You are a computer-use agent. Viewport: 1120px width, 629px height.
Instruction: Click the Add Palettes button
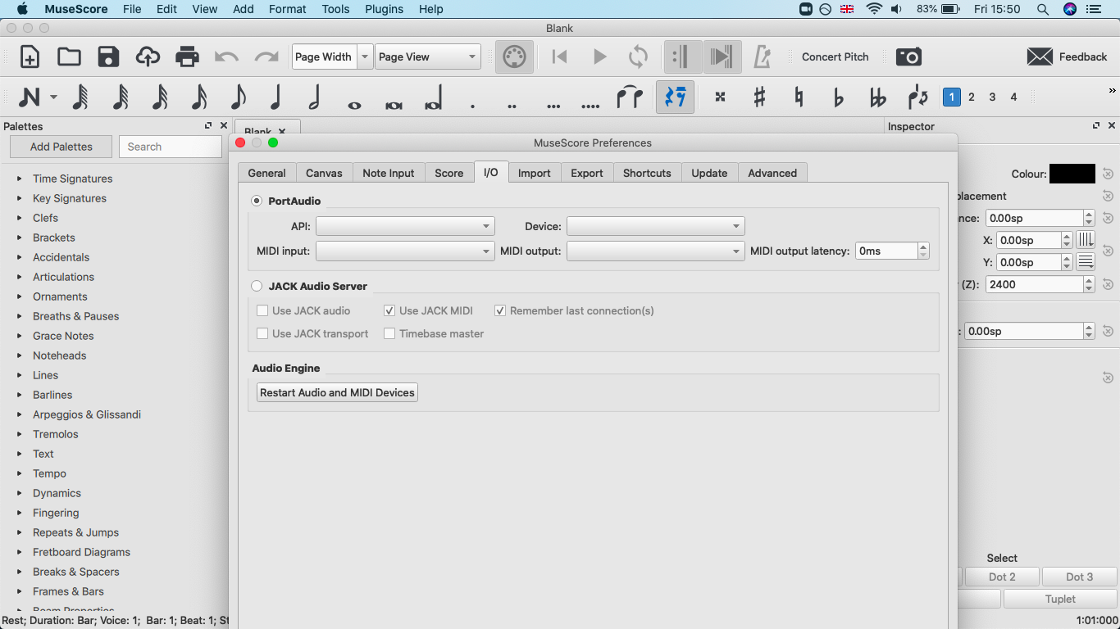coord(61,147)
